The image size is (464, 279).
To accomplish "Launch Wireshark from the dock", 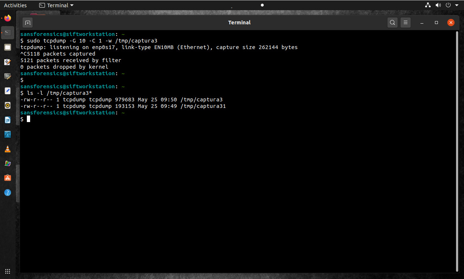I will click(8, 134).
